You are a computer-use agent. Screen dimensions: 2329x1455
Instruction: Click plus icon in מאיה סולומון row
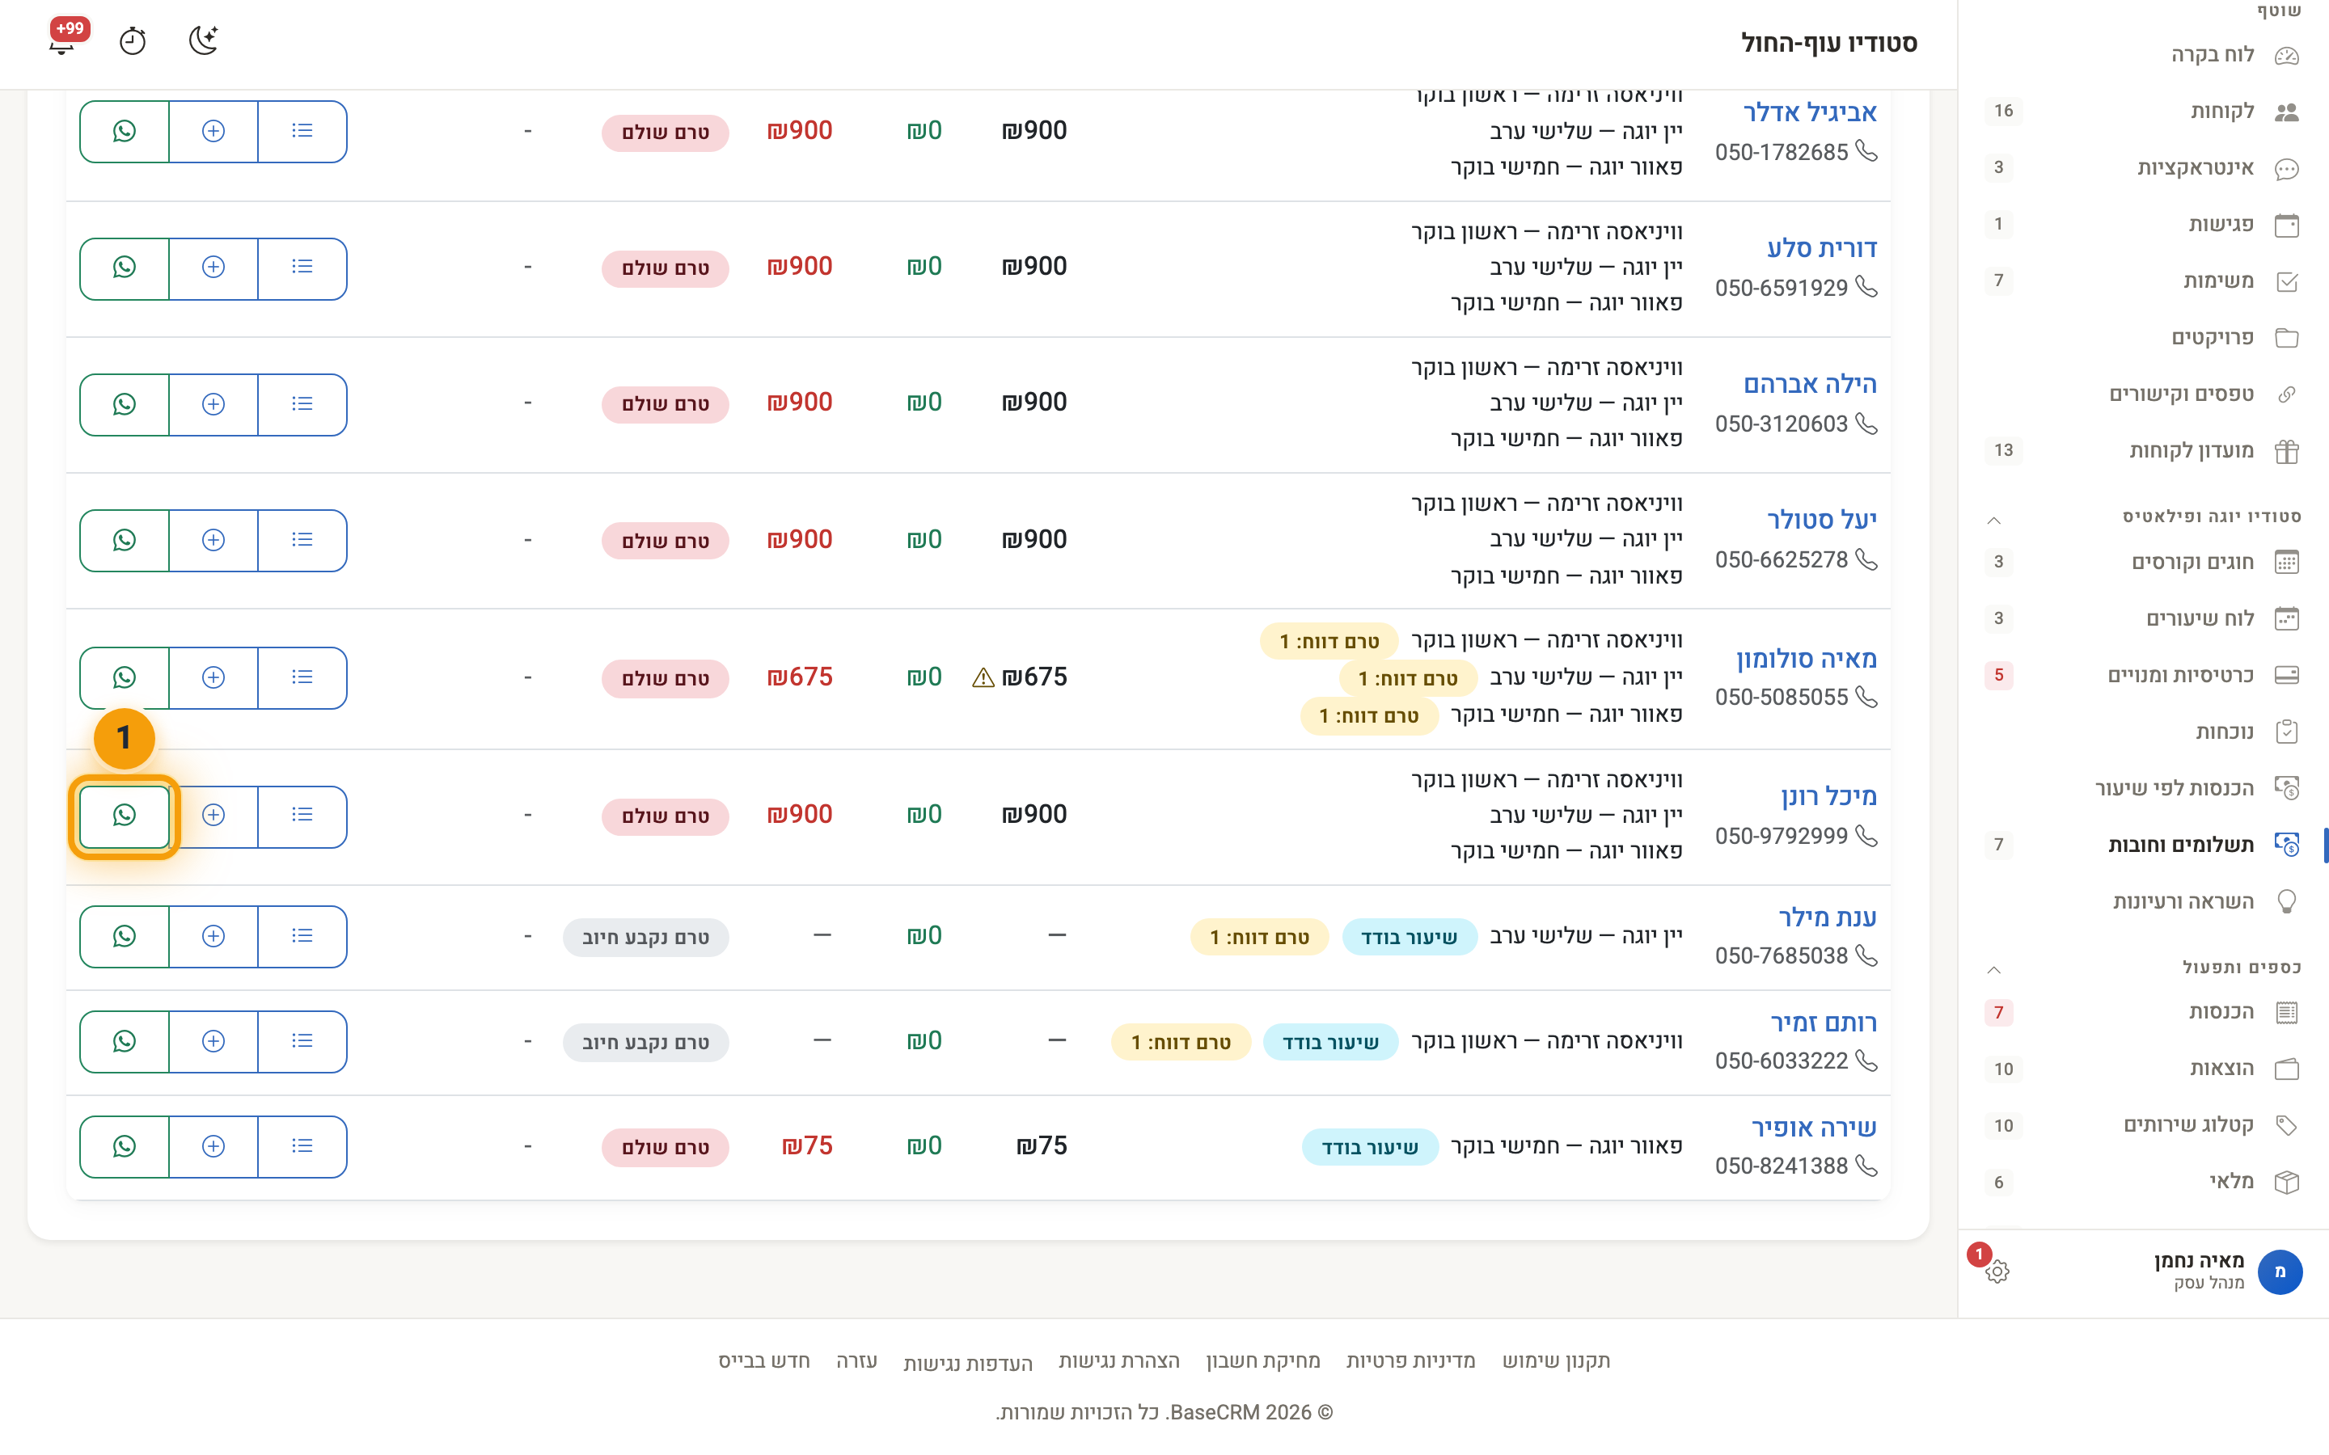point(213,677)
